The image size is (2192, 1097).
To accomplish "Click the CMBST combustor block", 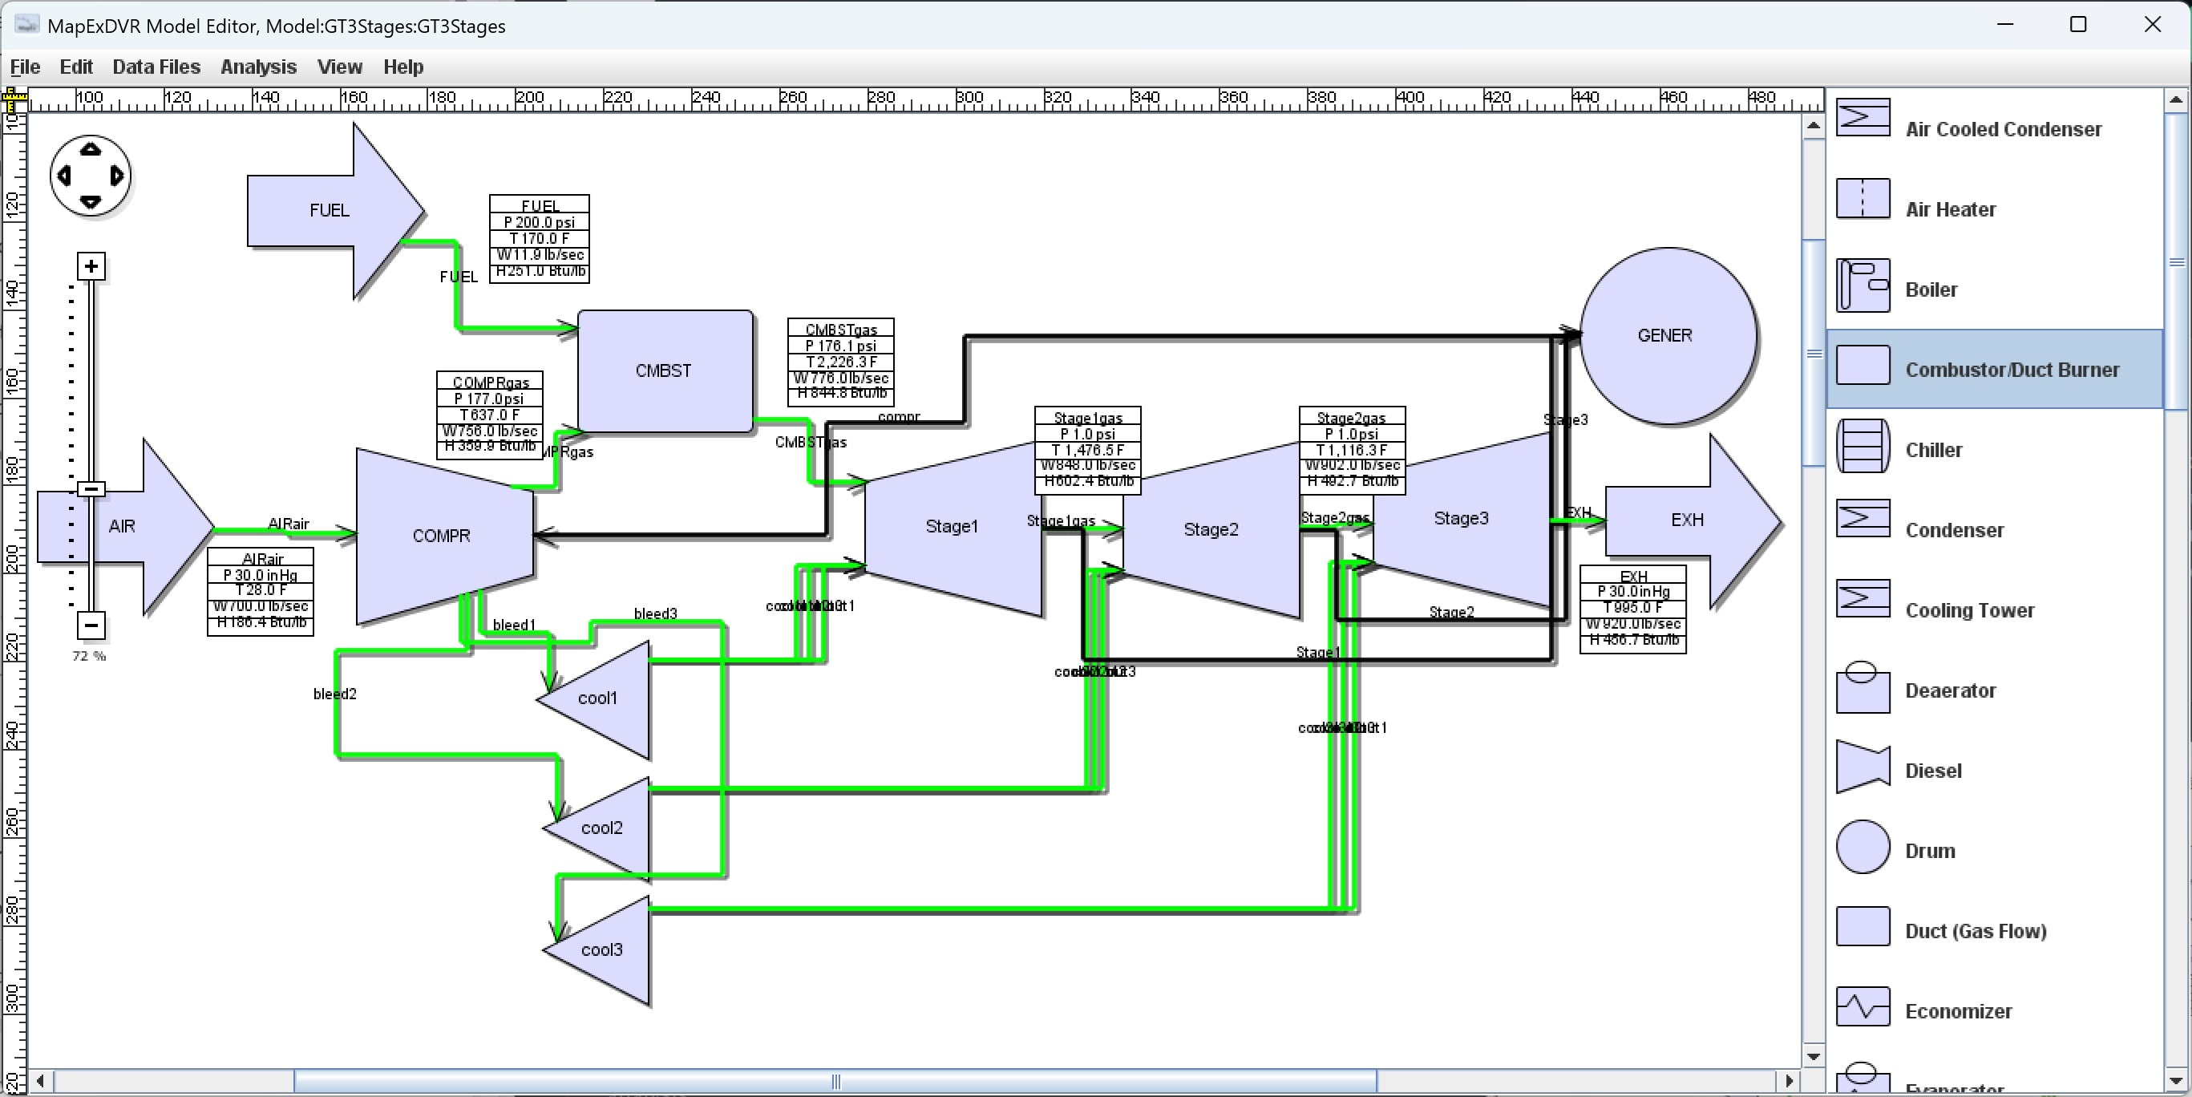I will pyautogui.click(x=665, y=371).
